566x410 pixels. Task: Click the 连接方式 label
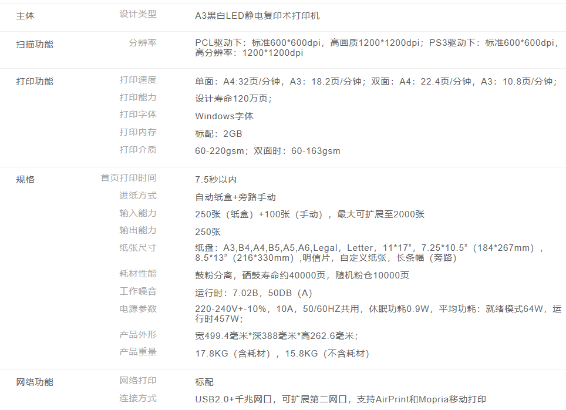138,398
